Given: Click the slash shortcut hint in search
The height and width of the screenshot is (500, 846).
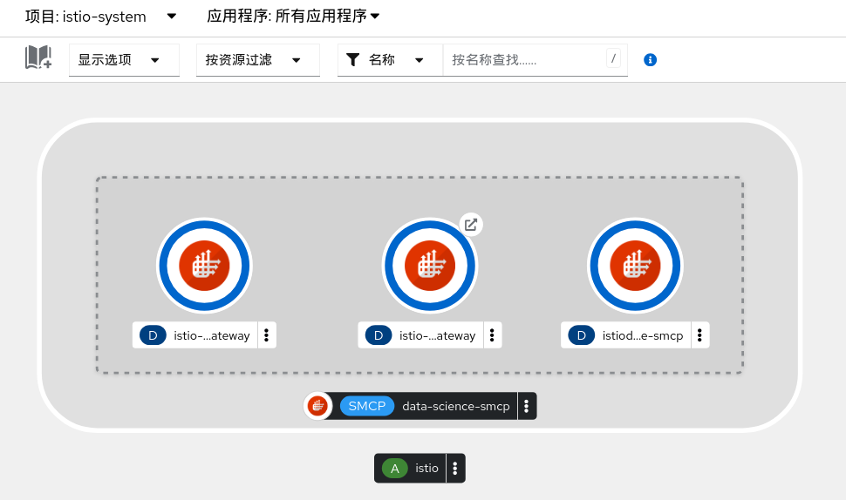Looking at the screenshot, I should tap(613, 58).
